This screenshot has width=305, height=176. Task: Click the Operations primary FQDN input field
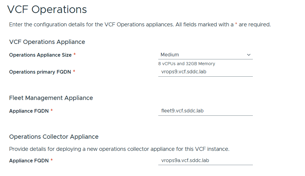pos(205,72)
